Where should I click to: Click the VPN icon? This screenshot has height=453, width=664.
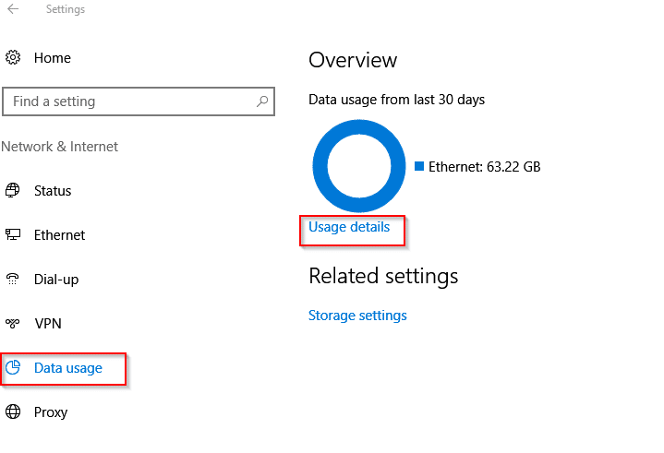(13, 324)
